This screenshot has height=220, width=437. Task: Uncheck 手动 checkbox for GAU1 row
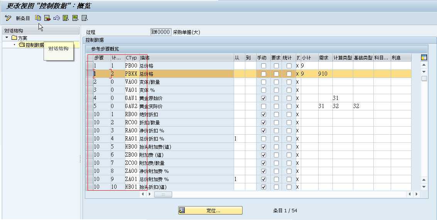263,98
